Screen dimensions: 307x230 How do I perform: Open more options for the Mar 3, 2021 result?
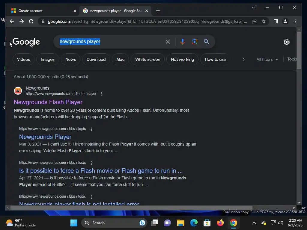coord(91,129)
